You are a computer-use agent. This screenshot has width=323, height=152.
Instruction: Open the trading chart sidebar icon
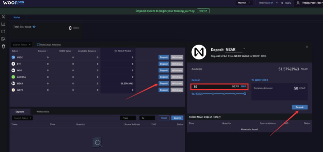(x=3, y=24)
